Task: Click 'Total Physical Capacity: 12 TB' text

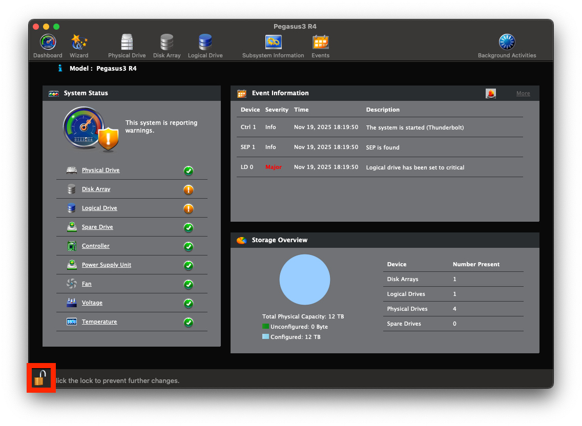Action: (x=303, y=316)
